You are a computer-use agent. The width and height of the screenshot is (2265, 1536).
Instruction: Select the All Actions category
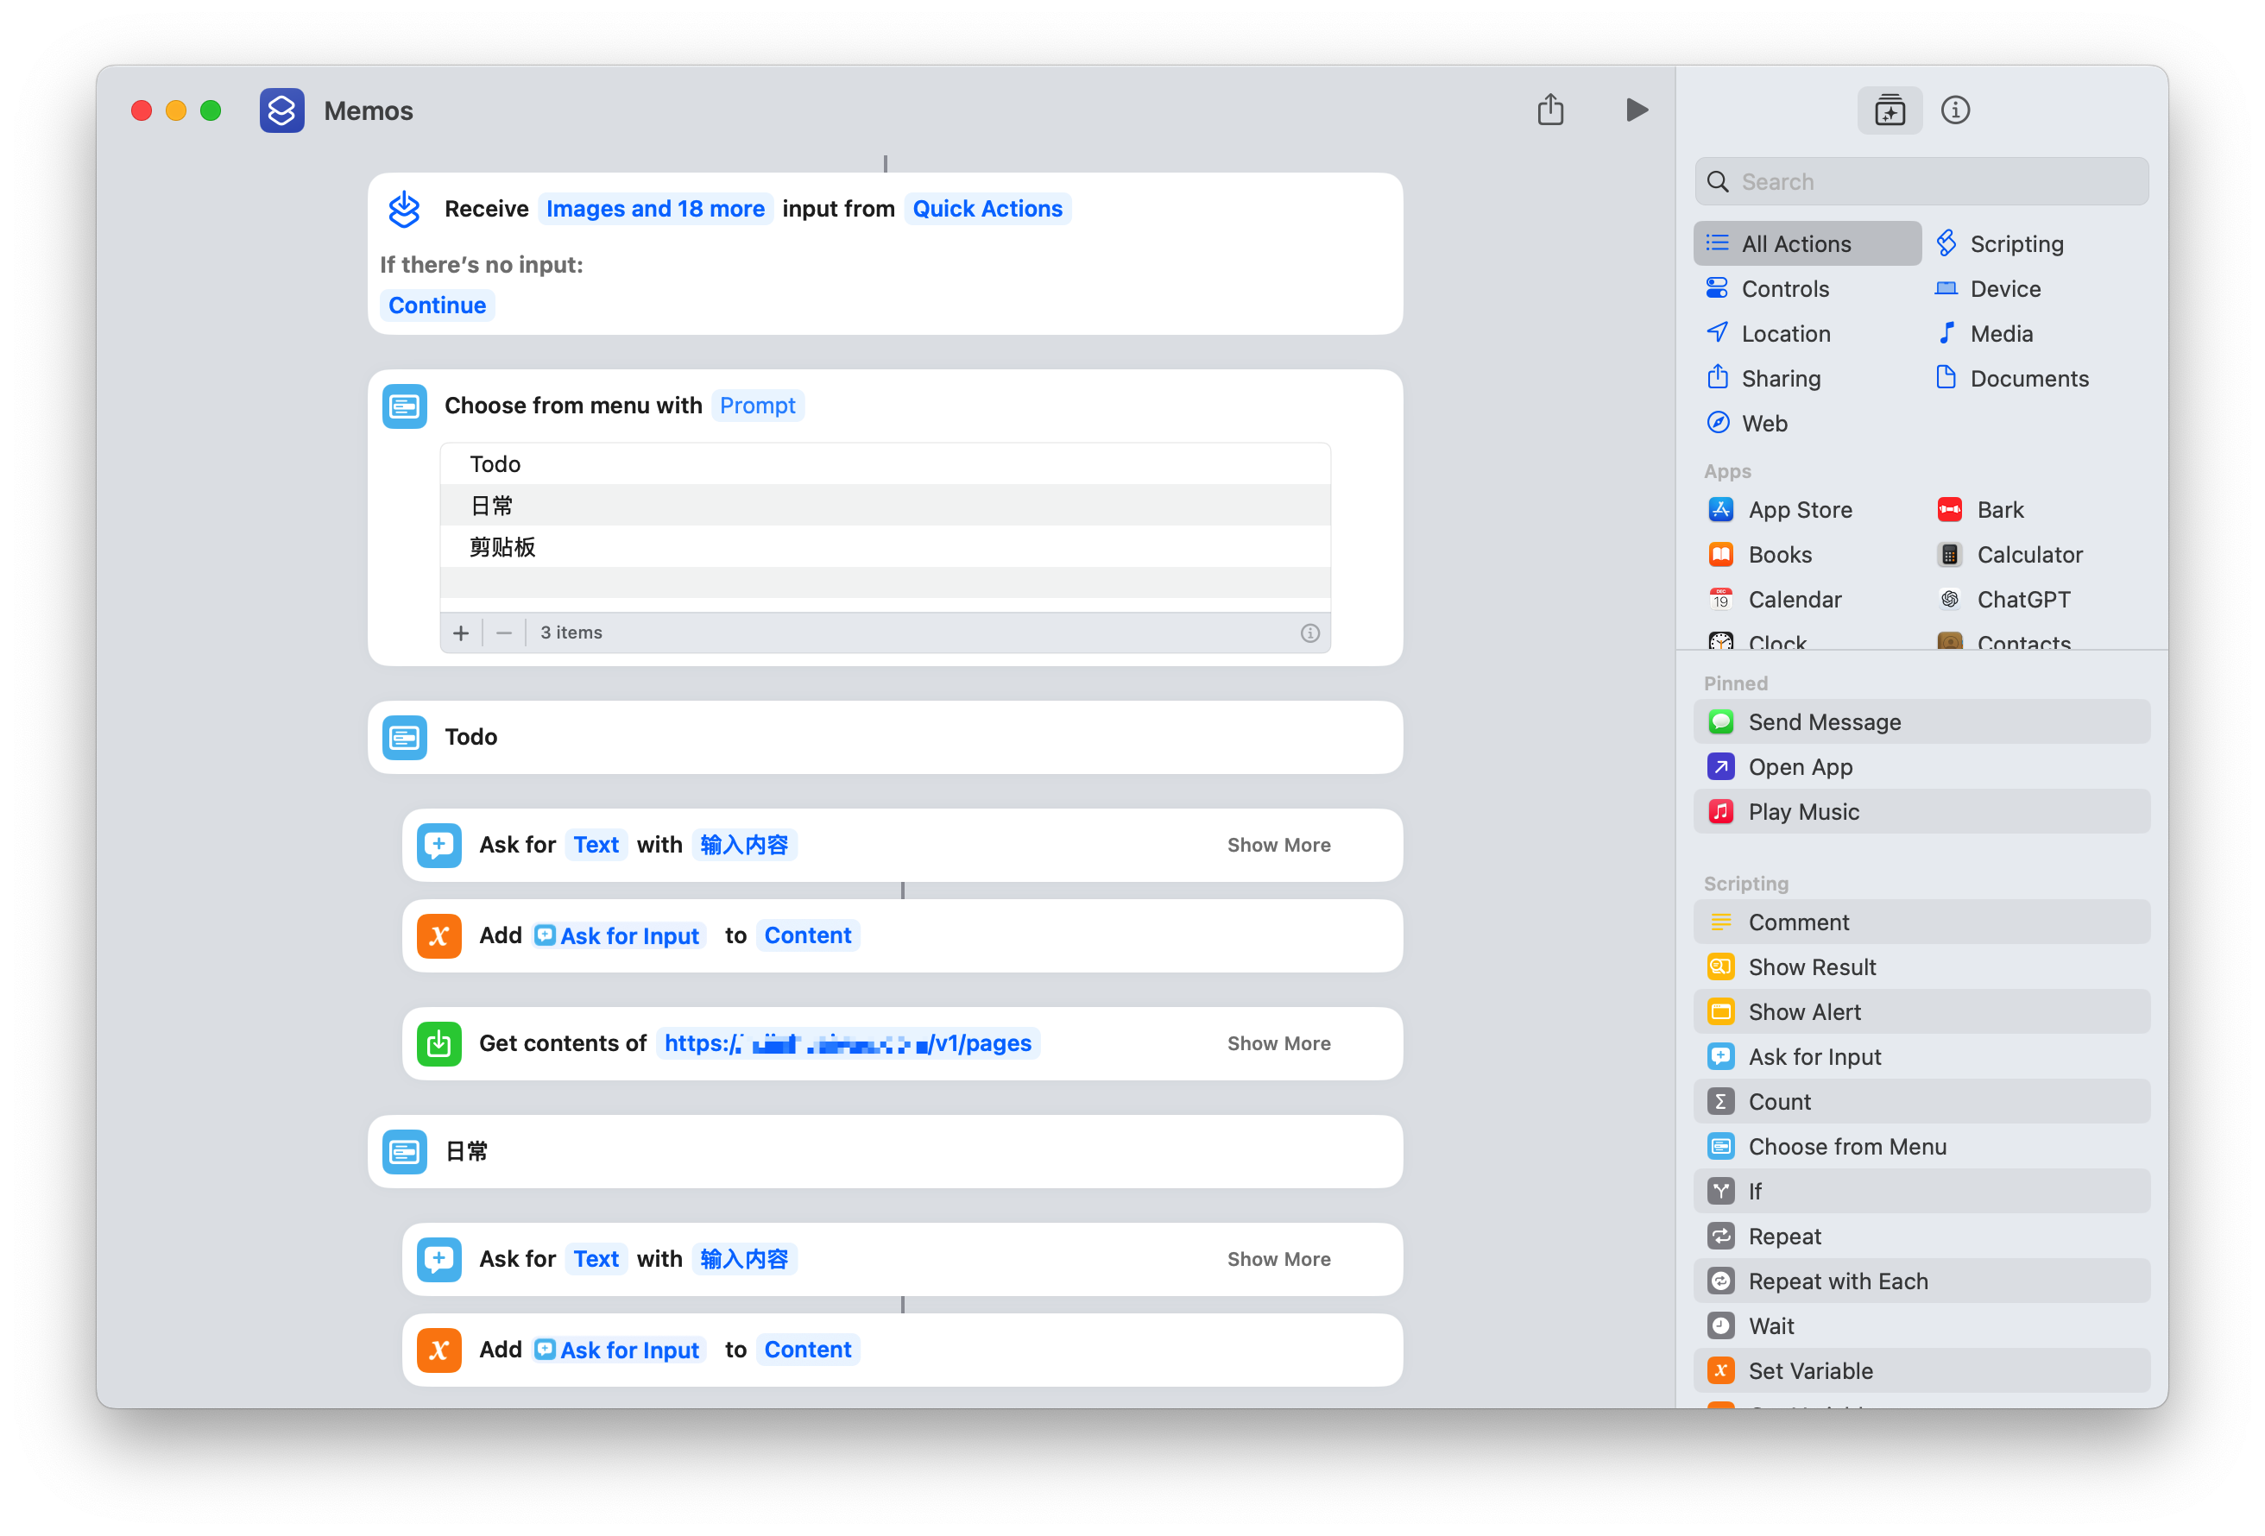[1807, 243]
